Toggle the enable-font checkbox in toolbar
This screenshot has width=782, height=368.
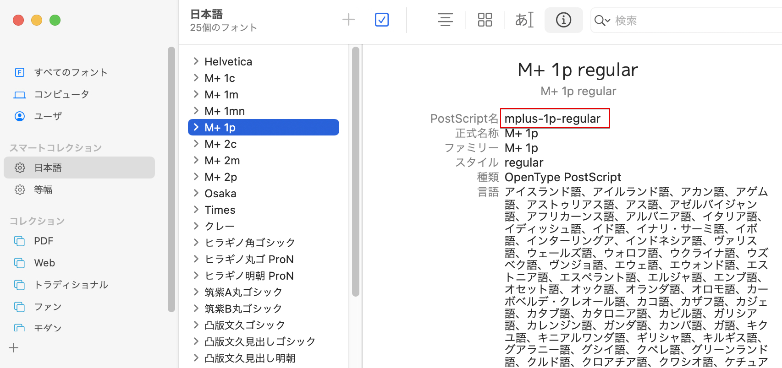click(382, 20)
